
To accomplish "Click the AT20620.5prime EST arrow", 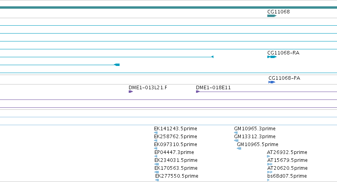I will click(270, 172).
